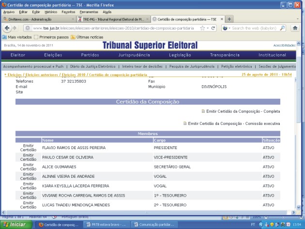Open Mais visitados bookmarks folder
The image size is (305, 229).
tap(17, 37)
